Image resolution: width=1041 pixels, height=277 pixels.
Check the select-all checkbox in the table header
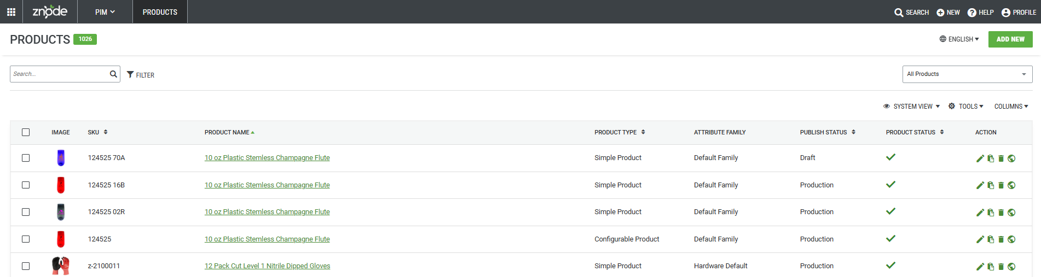pos(26,132)
